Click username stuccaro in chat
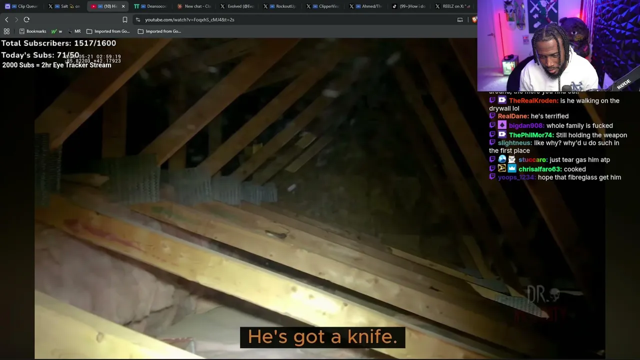The width and height of the screenshot is (640, 360). point(533,160)
